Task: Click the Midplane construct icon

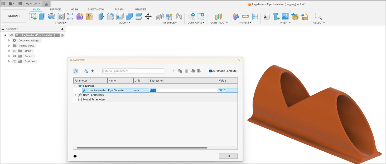Action: [x=219, y=17]
